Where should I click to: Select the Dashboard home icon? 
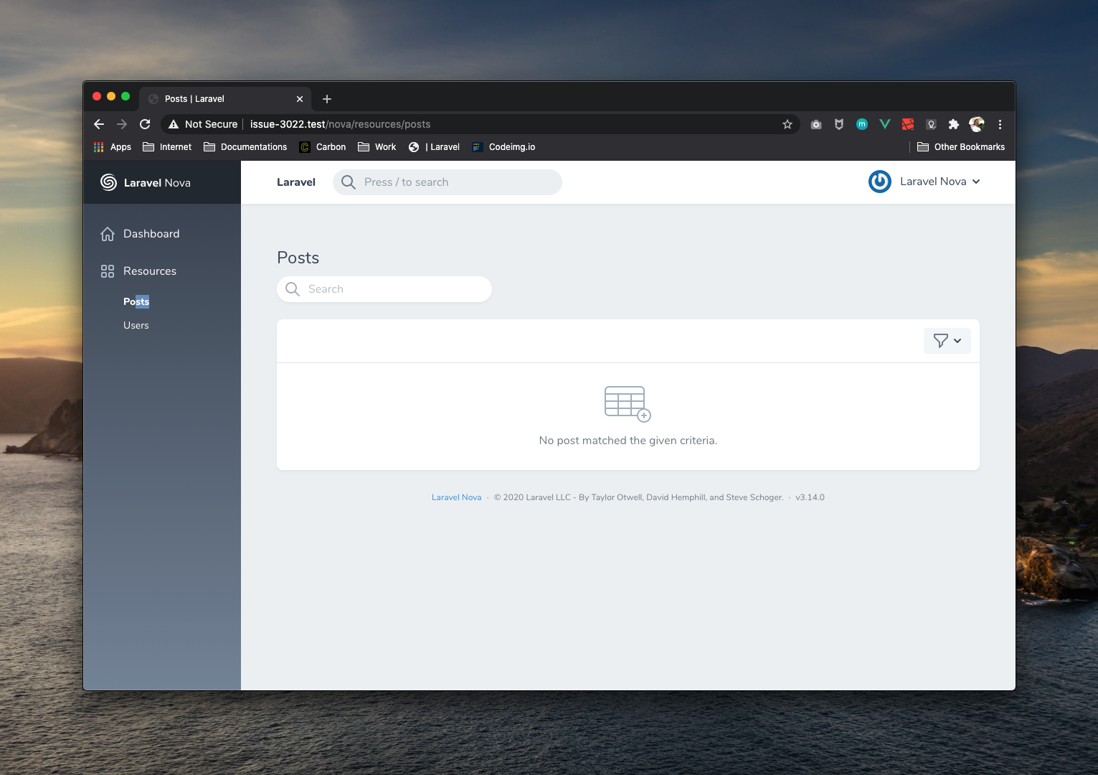tap(108, 234)
